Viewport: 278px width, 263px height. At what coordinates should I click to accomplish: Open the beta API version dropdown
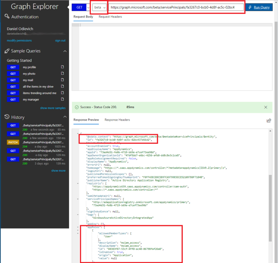(x=99, y=8)
